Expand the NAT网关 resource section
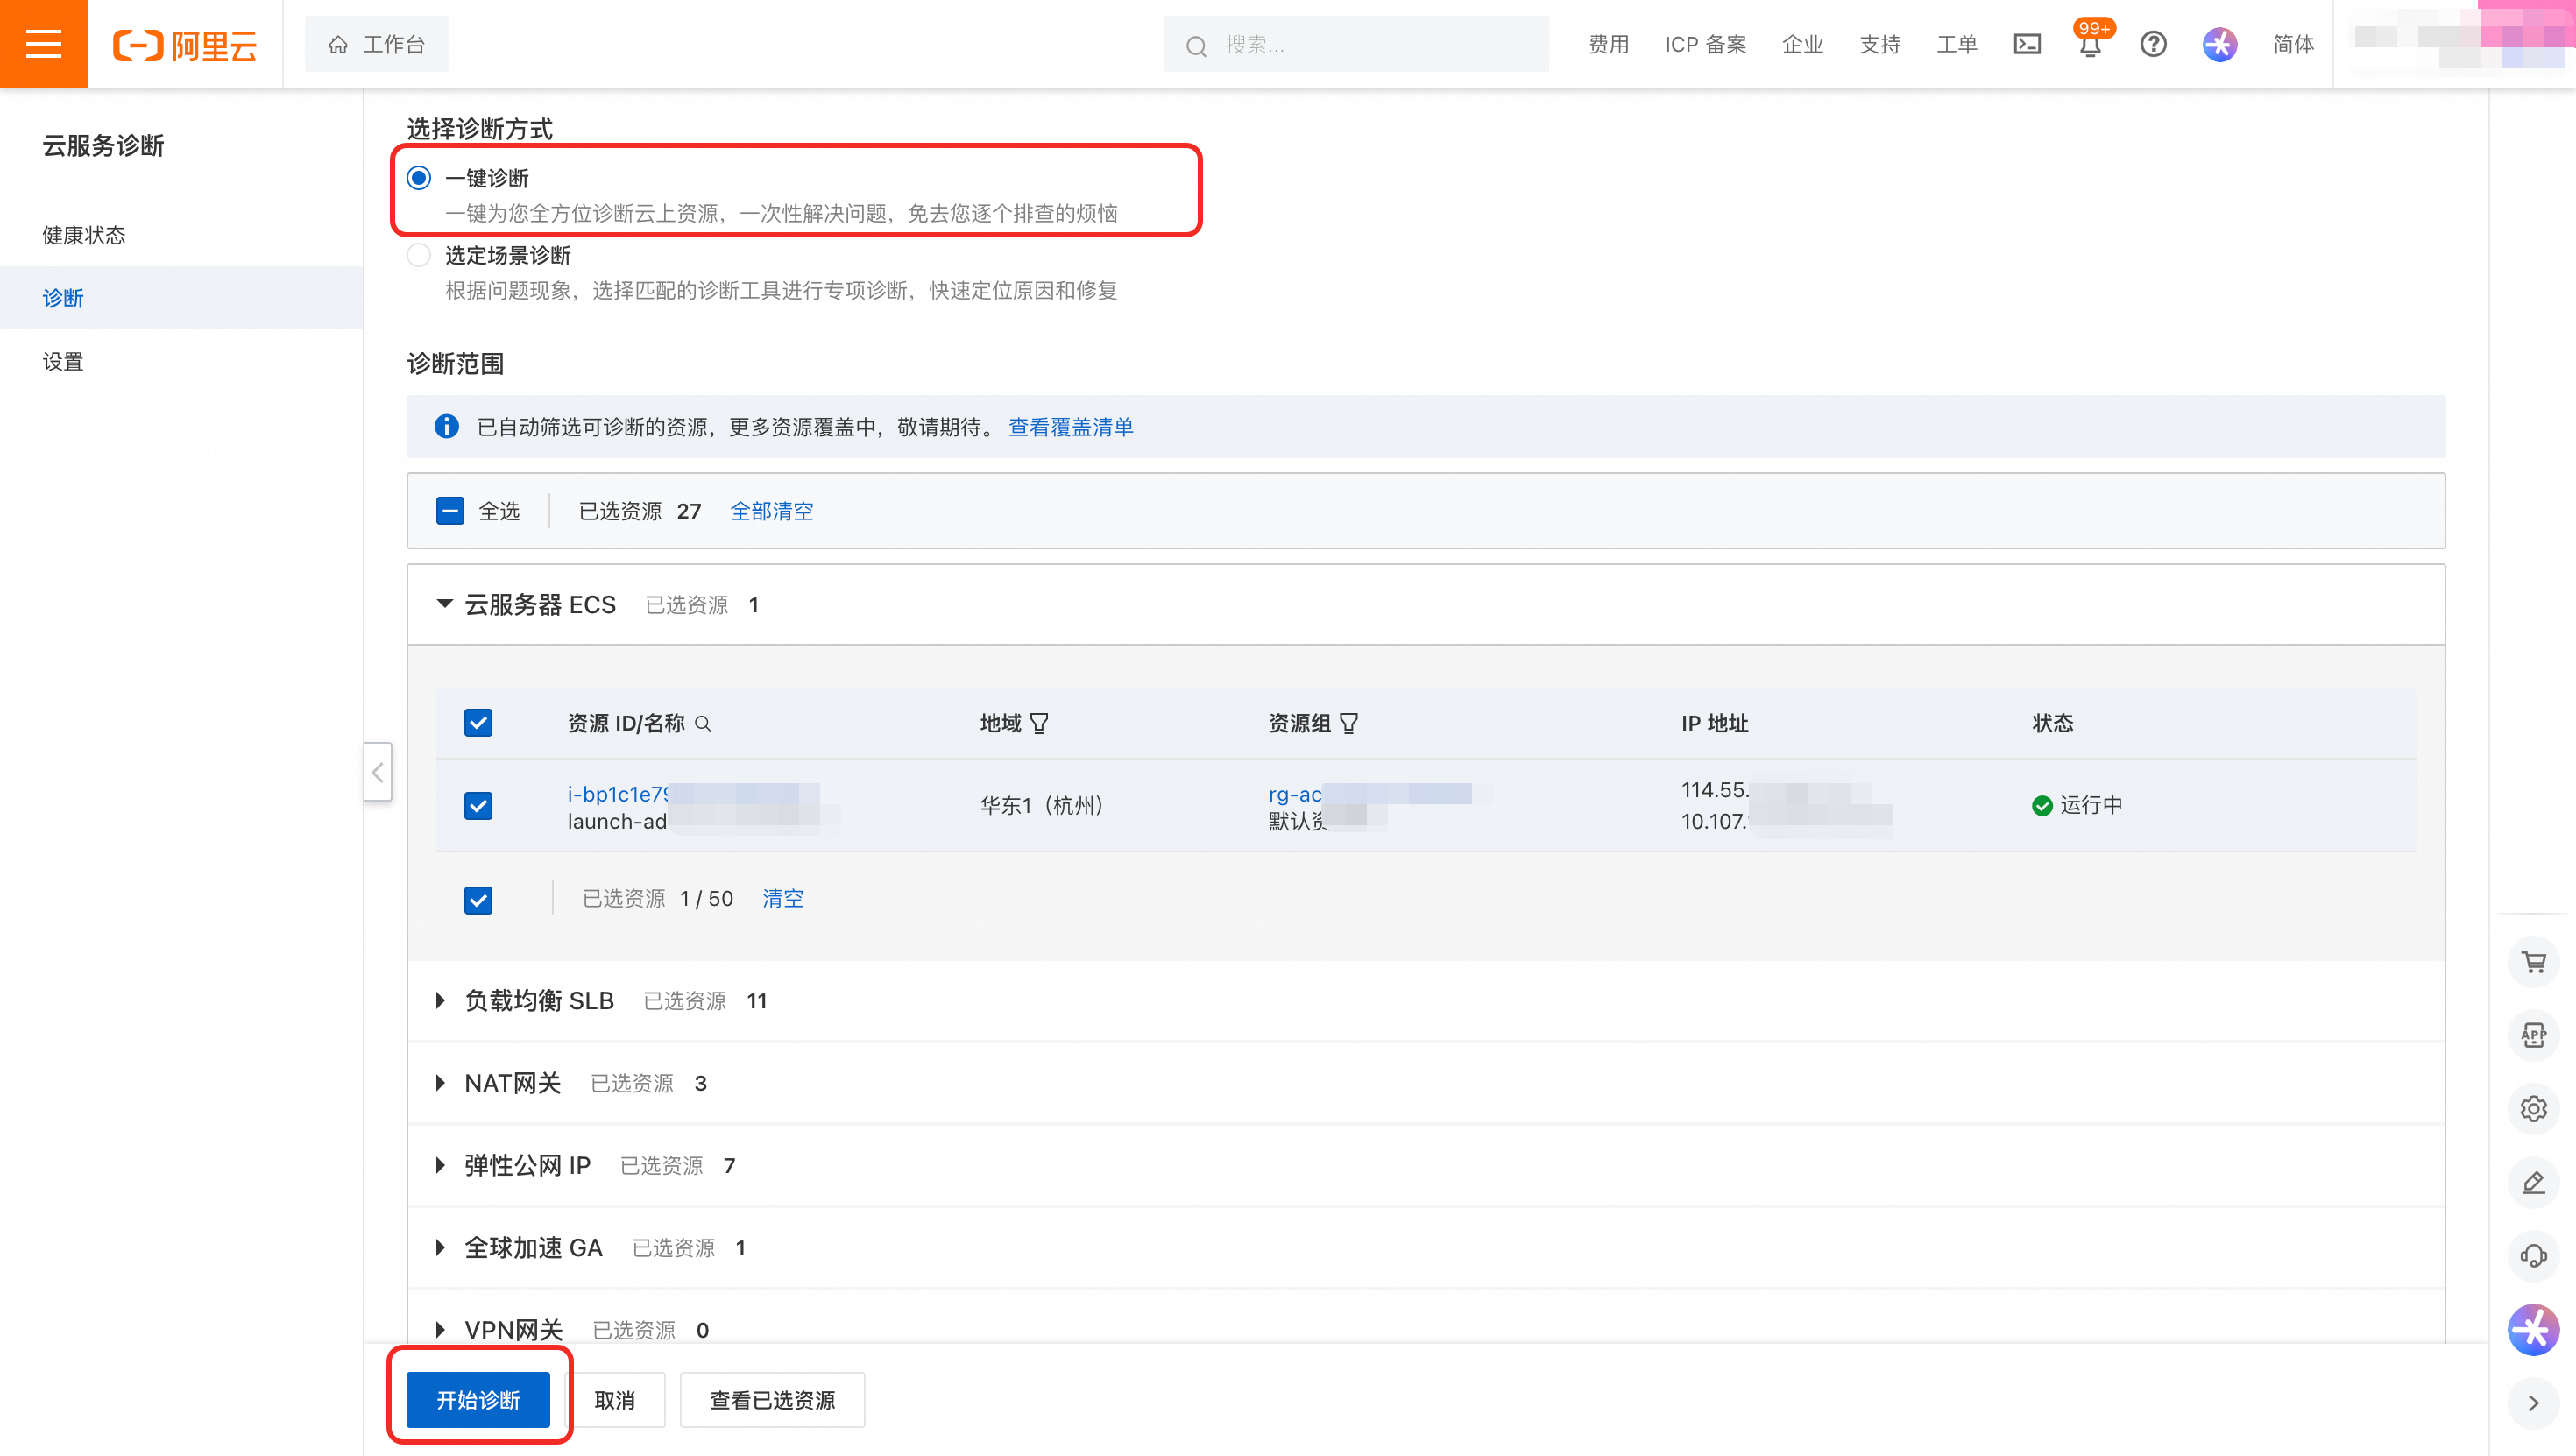This screenshot has width=2576, height=1456. (x=441, y=1083)
